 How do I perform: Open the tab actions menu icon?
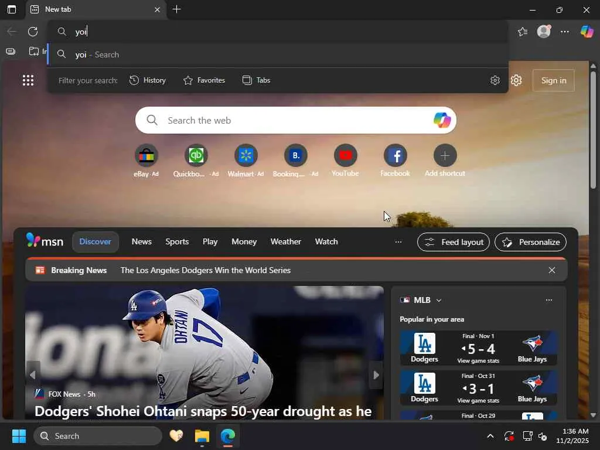point(12,9)
